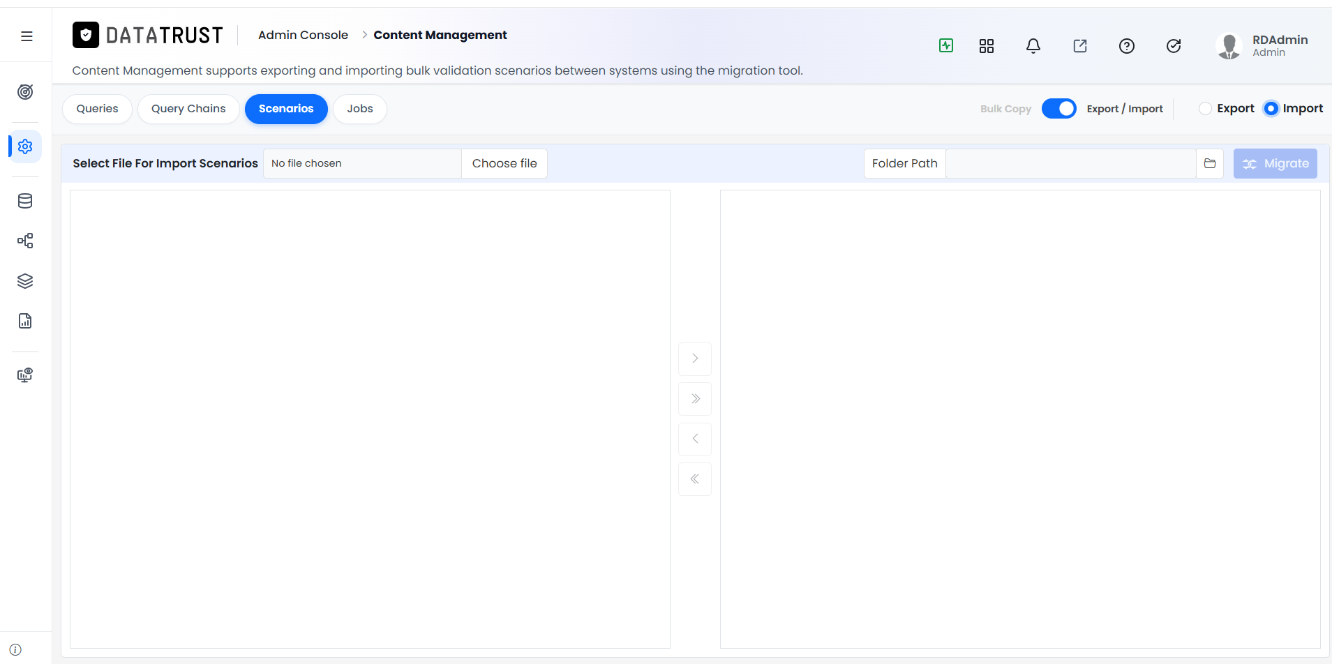
Task: Switch to the Jobs tab
Action: pos(360,109)
